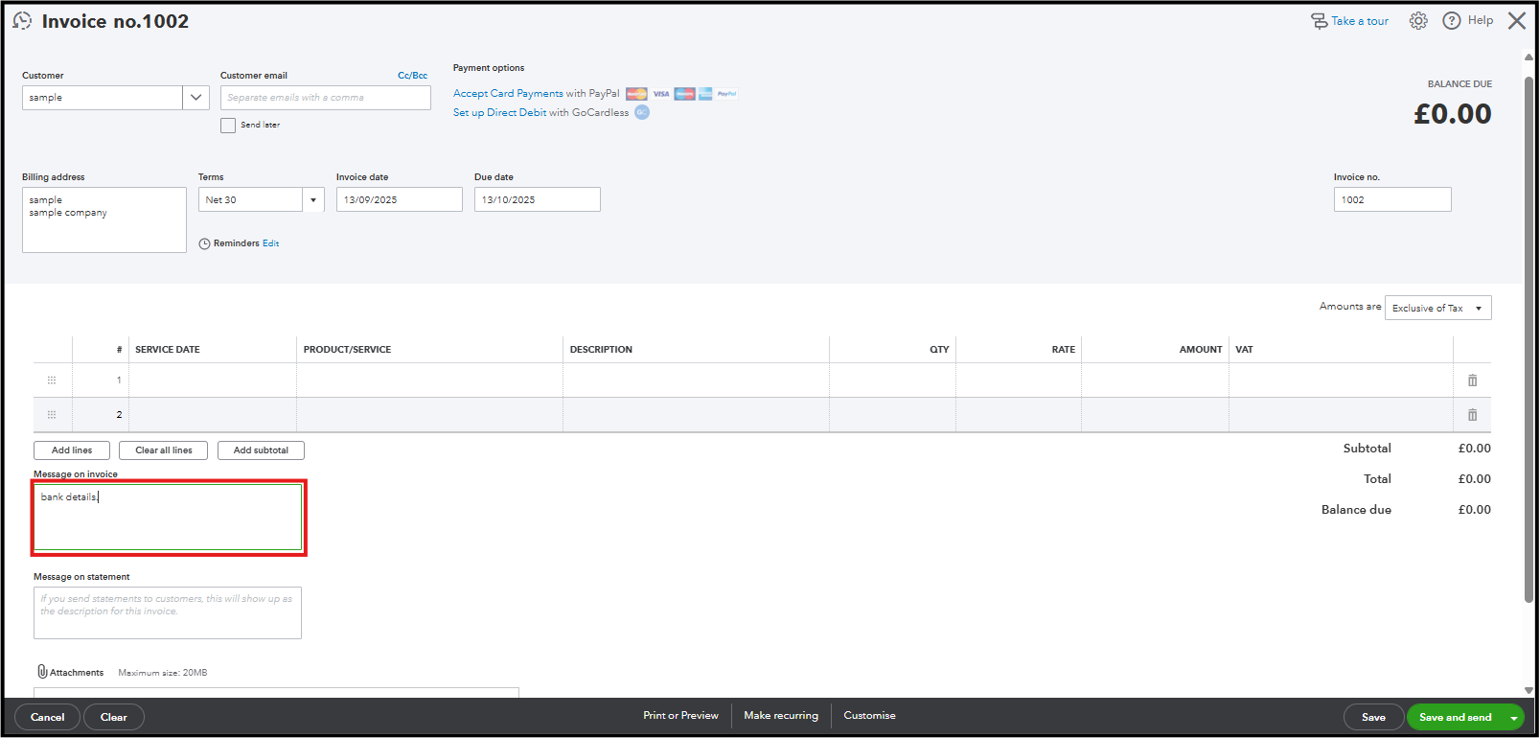Viewport: 1540px width, 738px height.
Task: Click the Product/Service cell in line 1
Action: click(x=429, y=381)
